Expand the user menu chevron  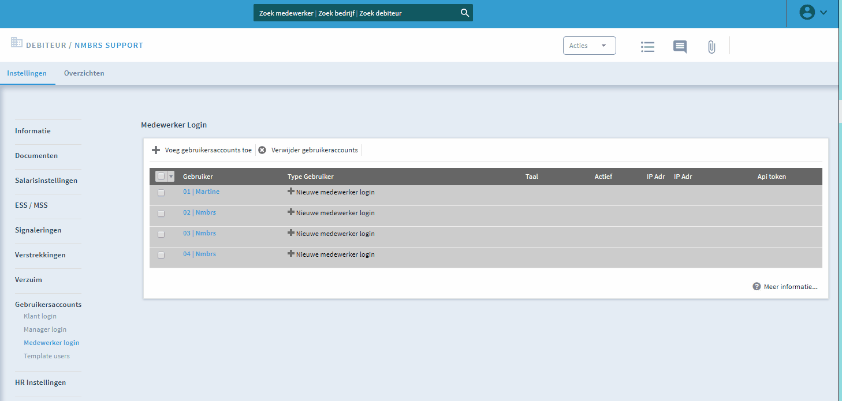pos(824,12)
